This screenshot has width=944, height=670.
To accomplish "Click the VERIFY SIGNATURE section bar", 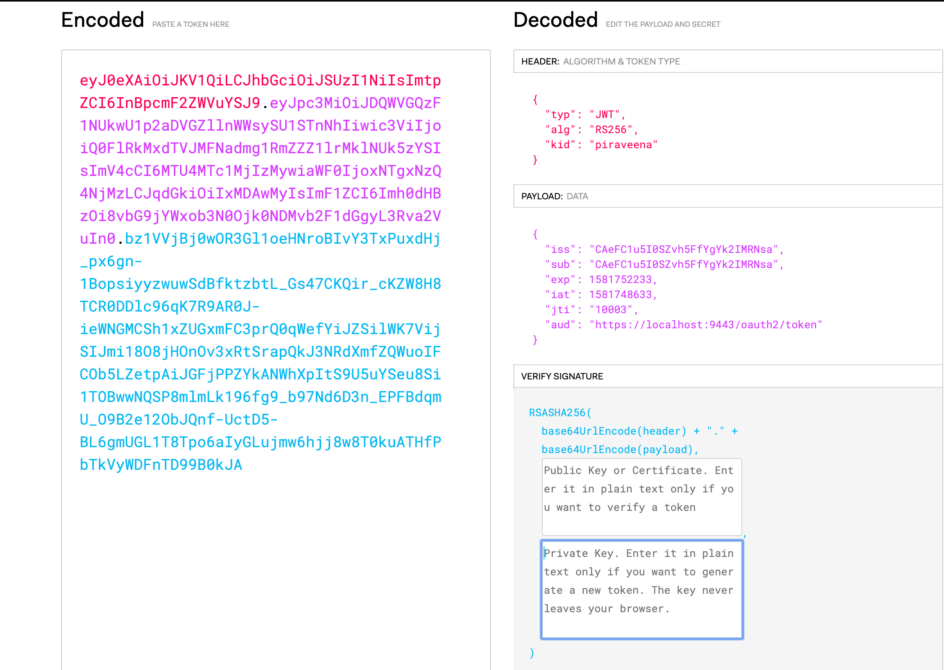I will click(x=728, y=376).
